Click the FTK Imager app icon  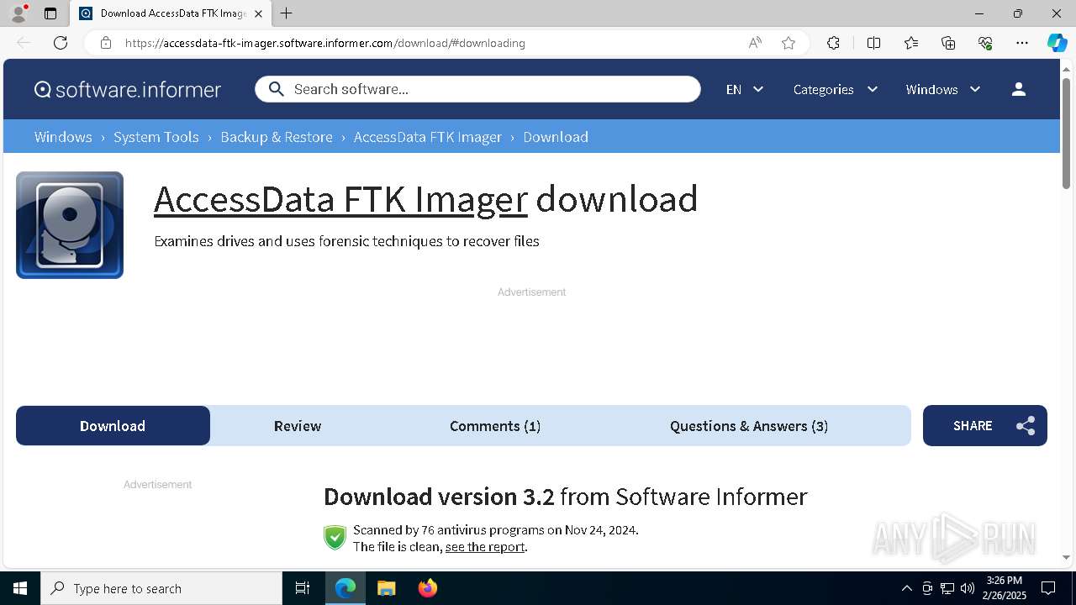pyautogui.click(x=70, y=225)
